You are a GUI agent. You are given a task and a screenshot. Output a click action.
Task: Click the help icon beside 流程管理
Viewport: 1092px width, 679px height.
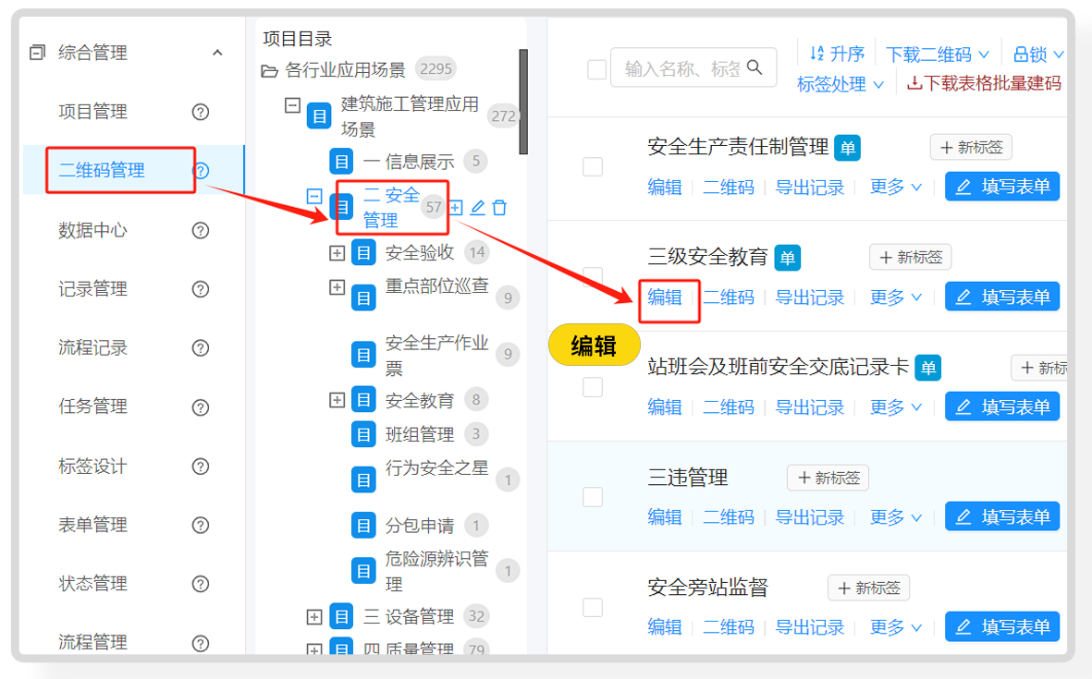[x=201, y=643]
